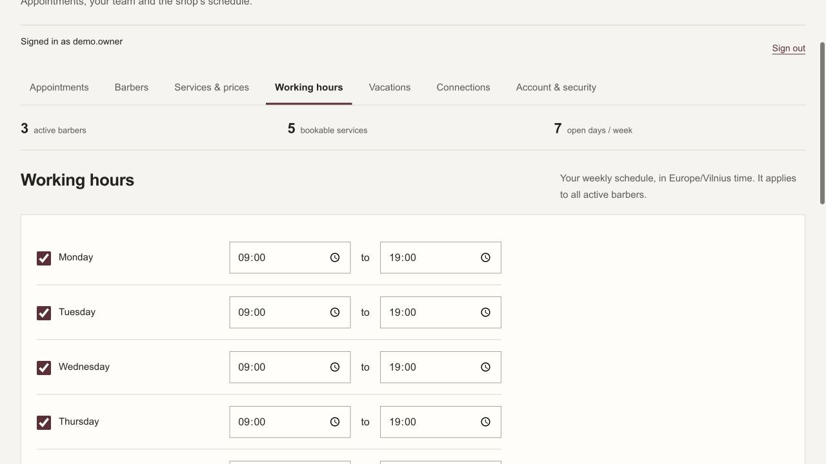Uncheck the Tuesday checkbox
The image size is (826, 464).
44,313
